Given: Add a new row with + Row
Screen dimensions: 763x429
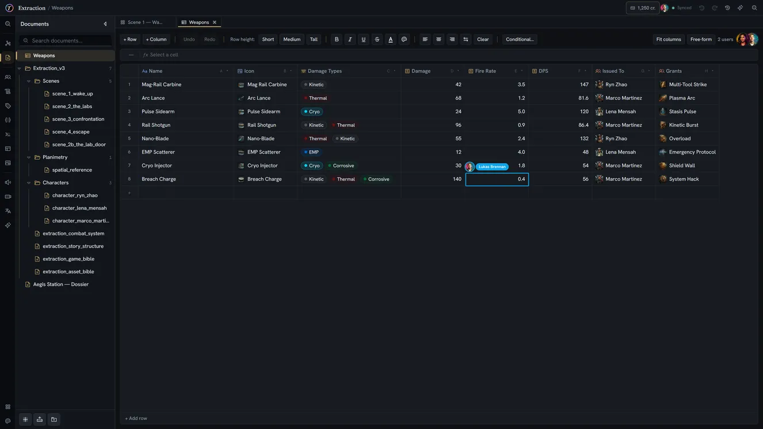Looking at the screenshot, I should tap(130, 40).
